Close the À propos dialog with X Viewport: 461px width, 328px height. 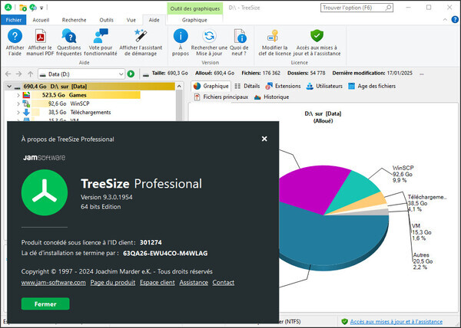[264, 139]
